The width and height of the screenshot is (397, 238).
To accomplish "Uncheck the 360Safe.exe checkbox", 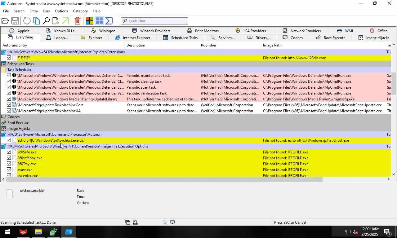I will click(9, 152).
